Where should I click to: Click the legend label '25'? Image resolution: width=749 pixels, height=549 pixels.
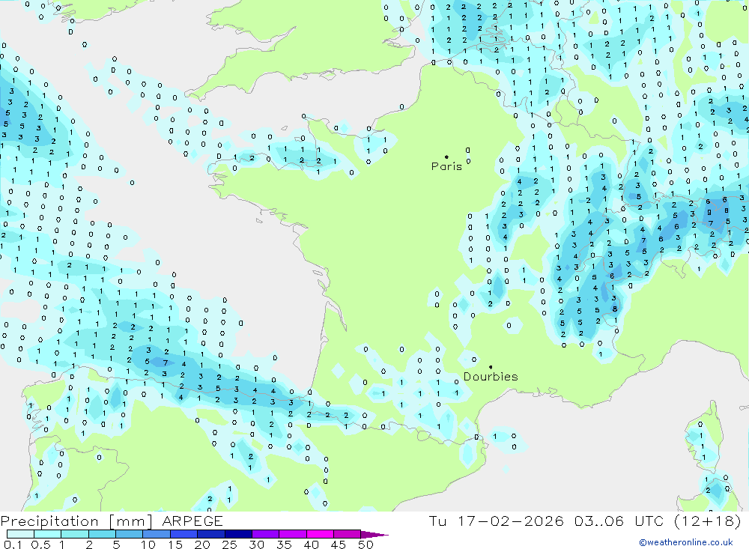[x=229, y=545]
